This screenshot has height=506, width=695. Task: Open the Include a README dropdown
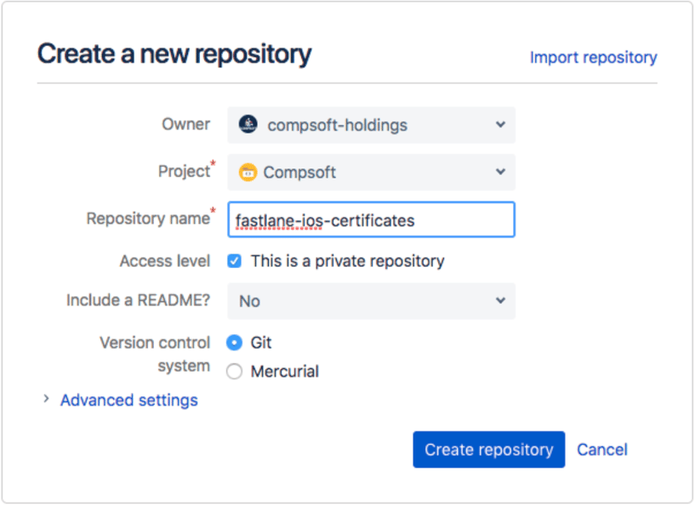point(371,301)
